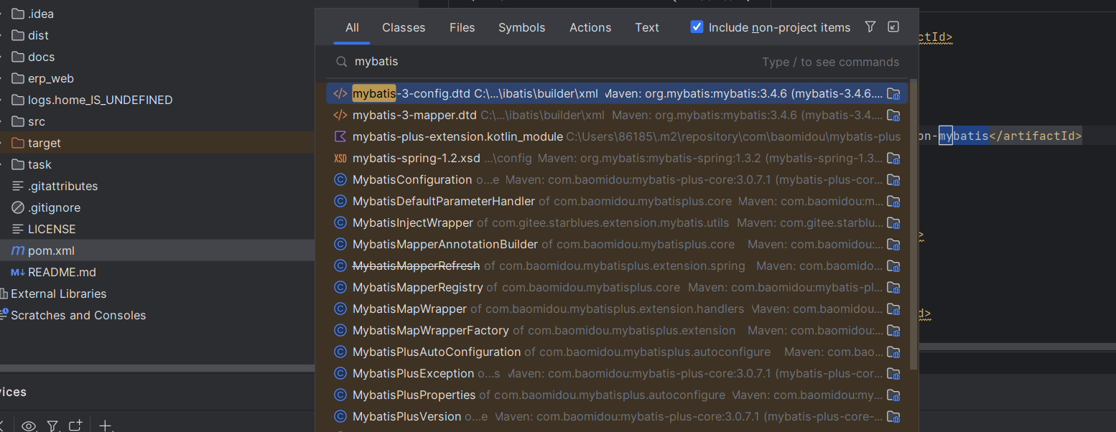Click the External Libraries icon in project tree
The height and width of the screenshot is (432, 1116).
pos(4,294)
